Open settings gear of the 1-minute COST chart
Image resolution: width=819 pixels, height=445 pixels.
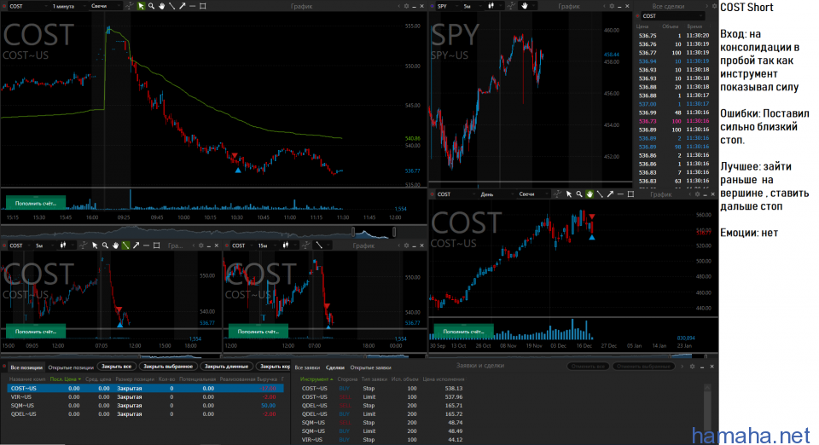click(406, 6)
